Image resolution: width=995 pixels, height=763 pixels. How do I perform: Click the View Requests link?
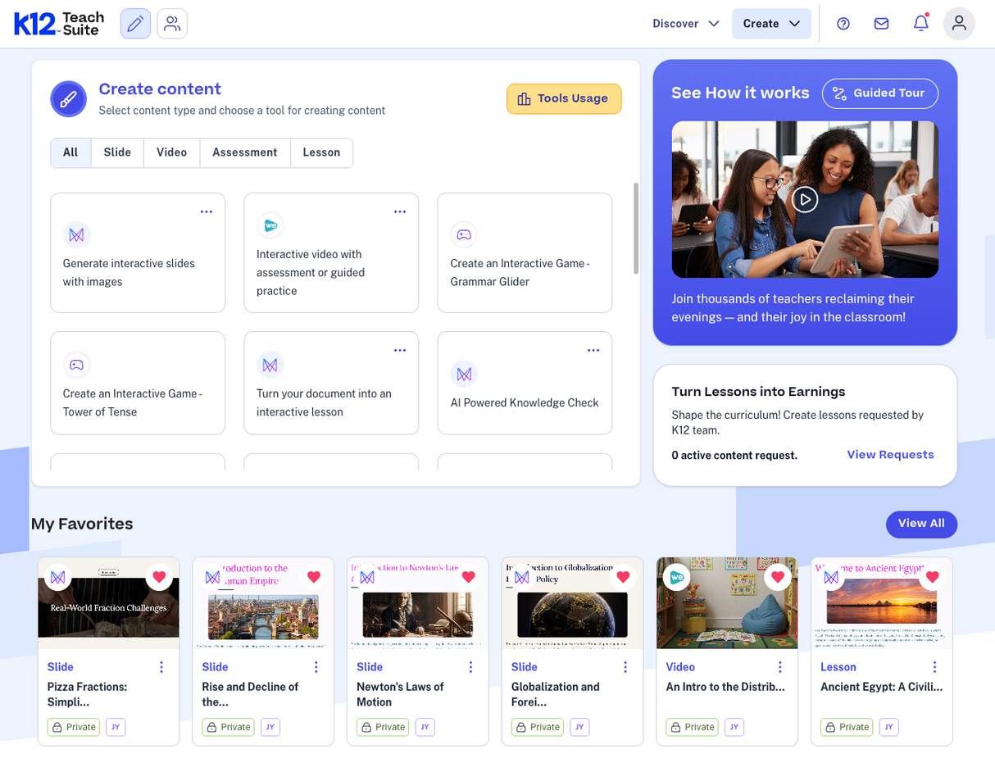tap(890, 454)
